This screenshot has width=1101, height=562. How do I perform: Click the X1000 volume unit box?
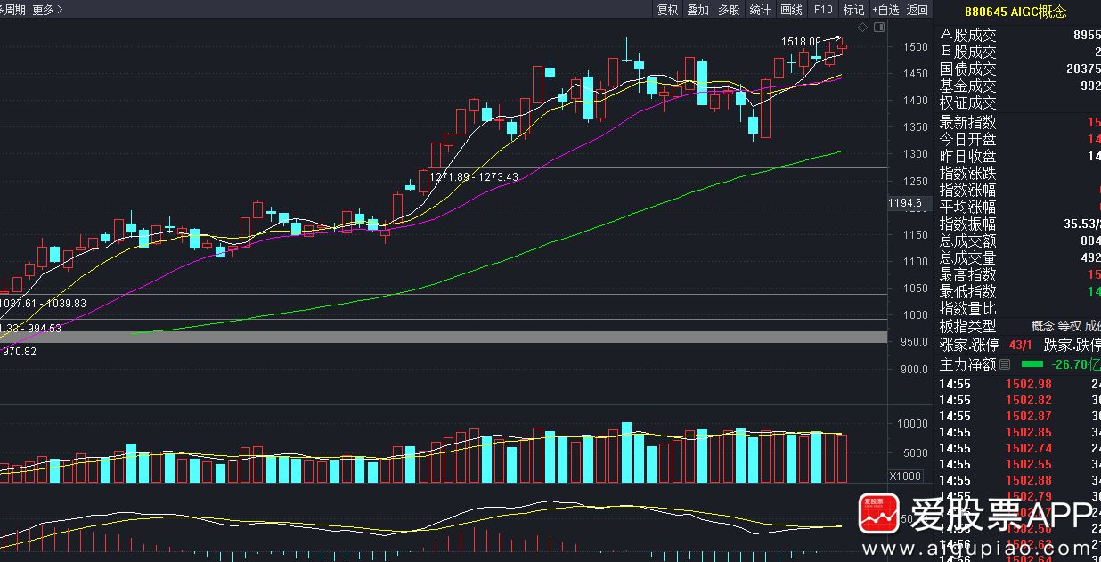(908, 476)
